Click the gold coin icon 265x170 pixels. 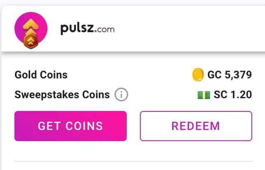(x=198, y=75)
